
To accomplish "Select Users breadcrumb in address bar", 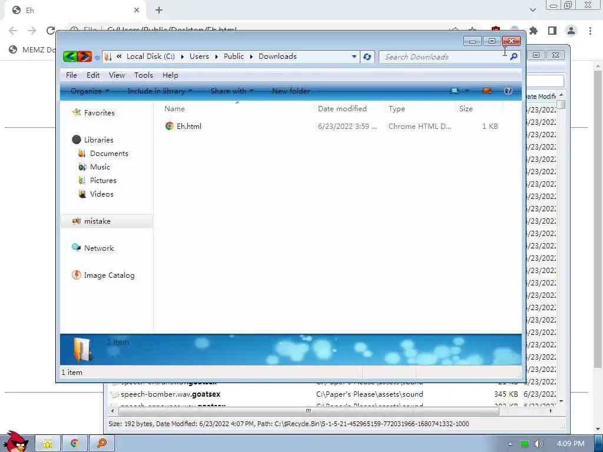I will (x=199, y=56).
